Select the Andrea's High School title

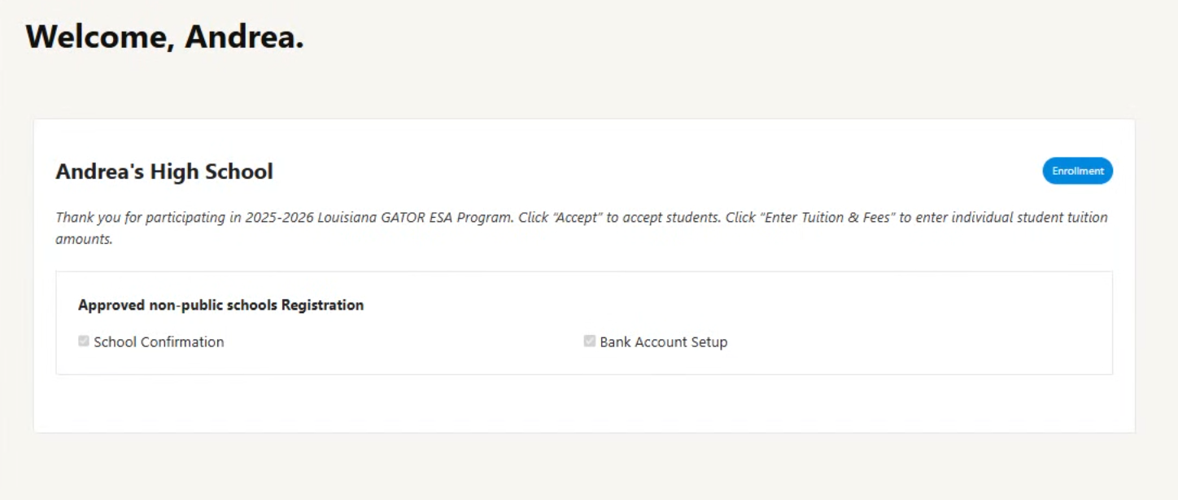(164, 172)
